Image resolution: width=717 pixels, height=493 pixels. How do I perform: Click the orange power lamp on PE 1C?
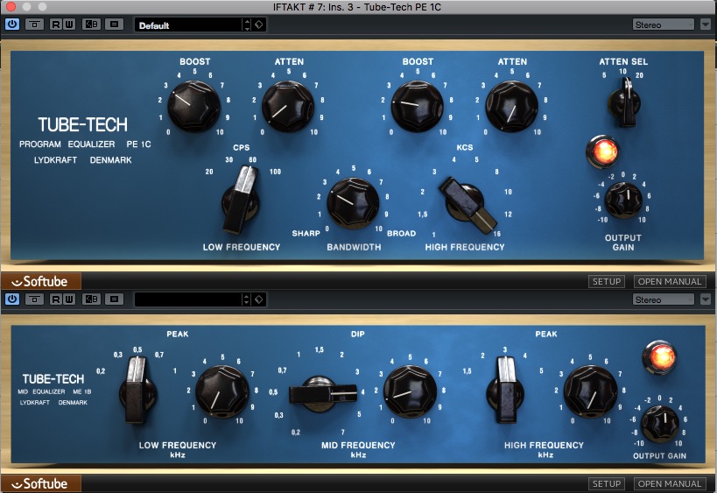click(602, 151)
